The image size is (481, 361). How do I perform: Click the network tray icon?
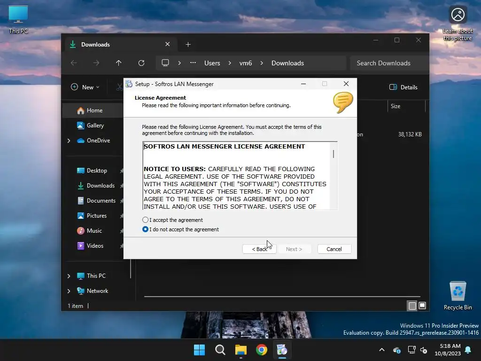(x=411, y=350)
